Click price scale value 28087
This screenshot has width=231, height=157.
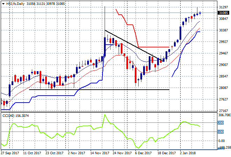[223, 88]
